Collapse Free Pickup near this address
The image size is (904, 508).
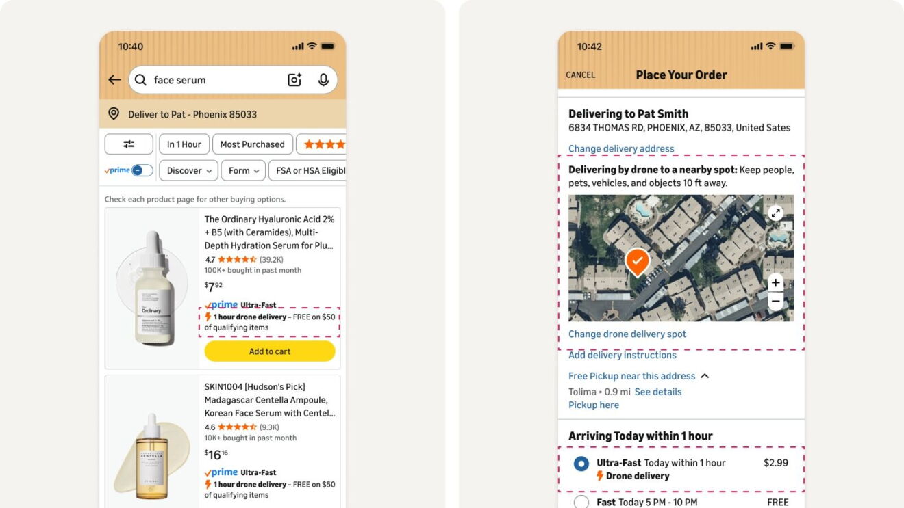tap(705, 376)
